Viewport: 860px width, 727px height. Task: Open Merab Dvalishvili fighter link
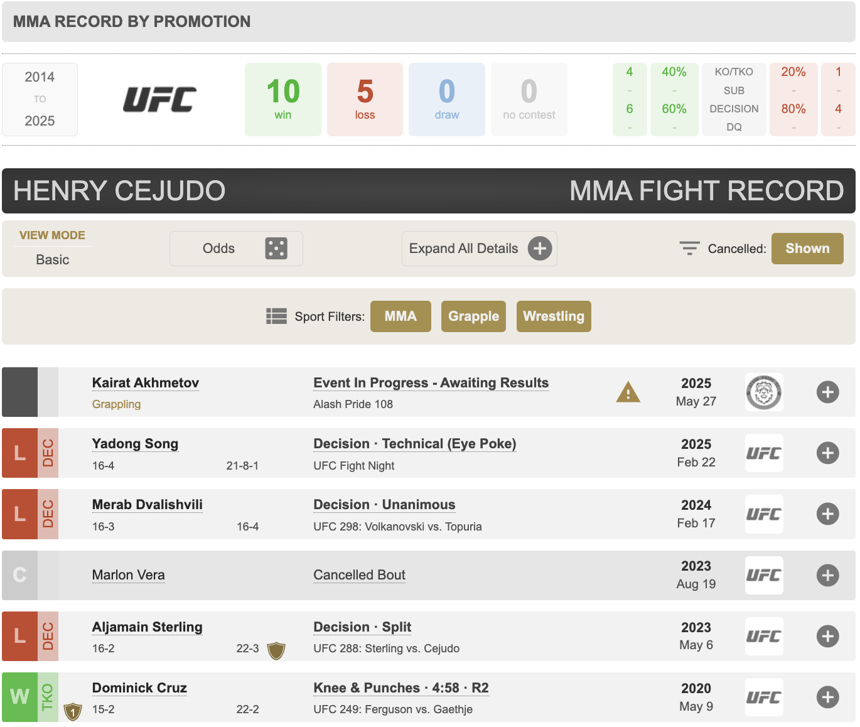(148, 505)
